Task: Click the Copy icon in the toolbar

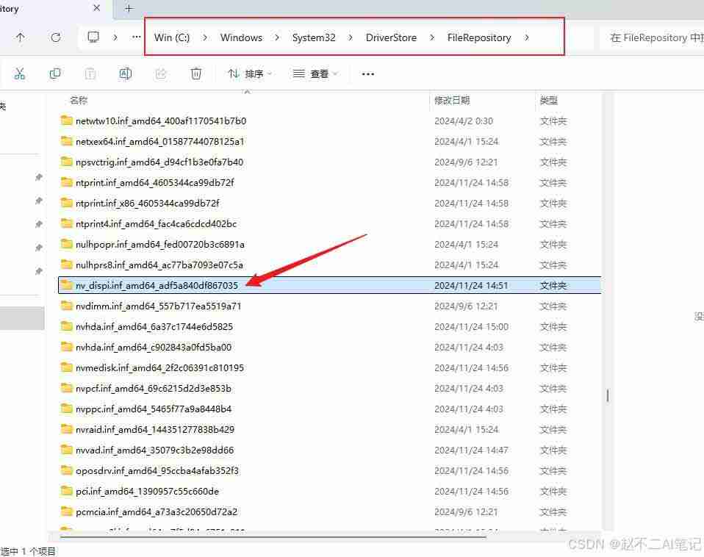Action: click(x=55, y=73)
